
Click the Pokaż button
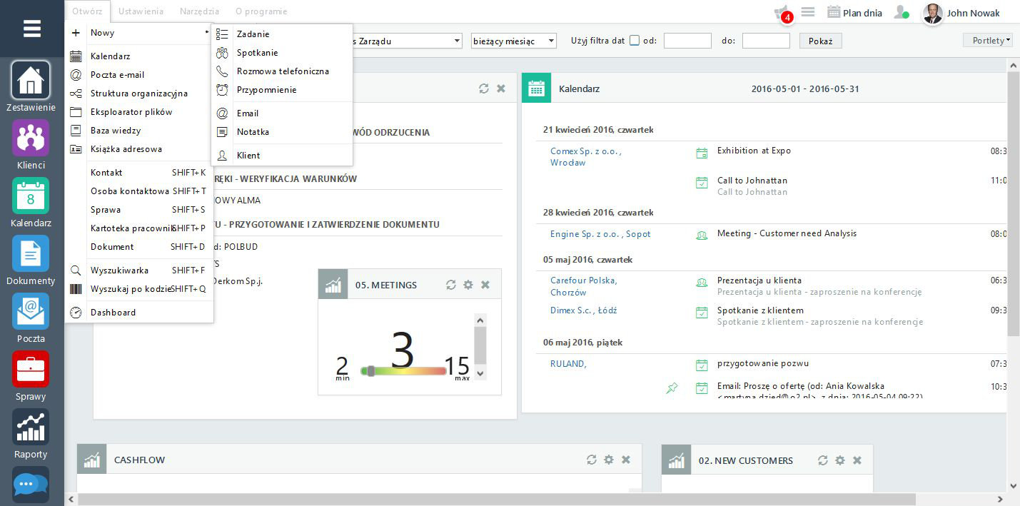tap(820, 41)
